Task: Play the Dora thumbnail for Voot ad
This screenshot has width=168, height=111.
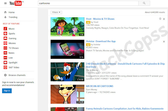Action: click(x=67, y=27)
